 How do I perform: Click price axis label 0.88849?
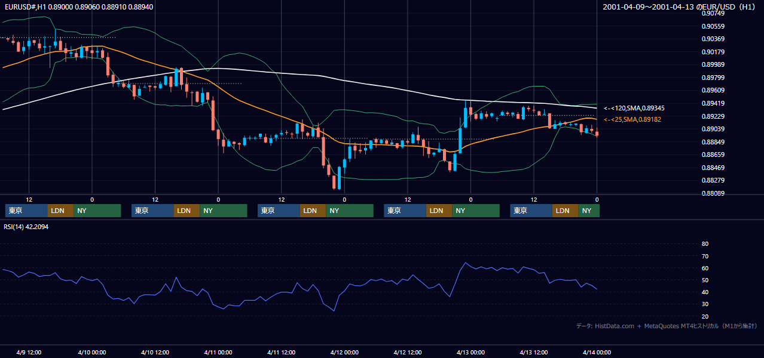[x=713, y=142]
